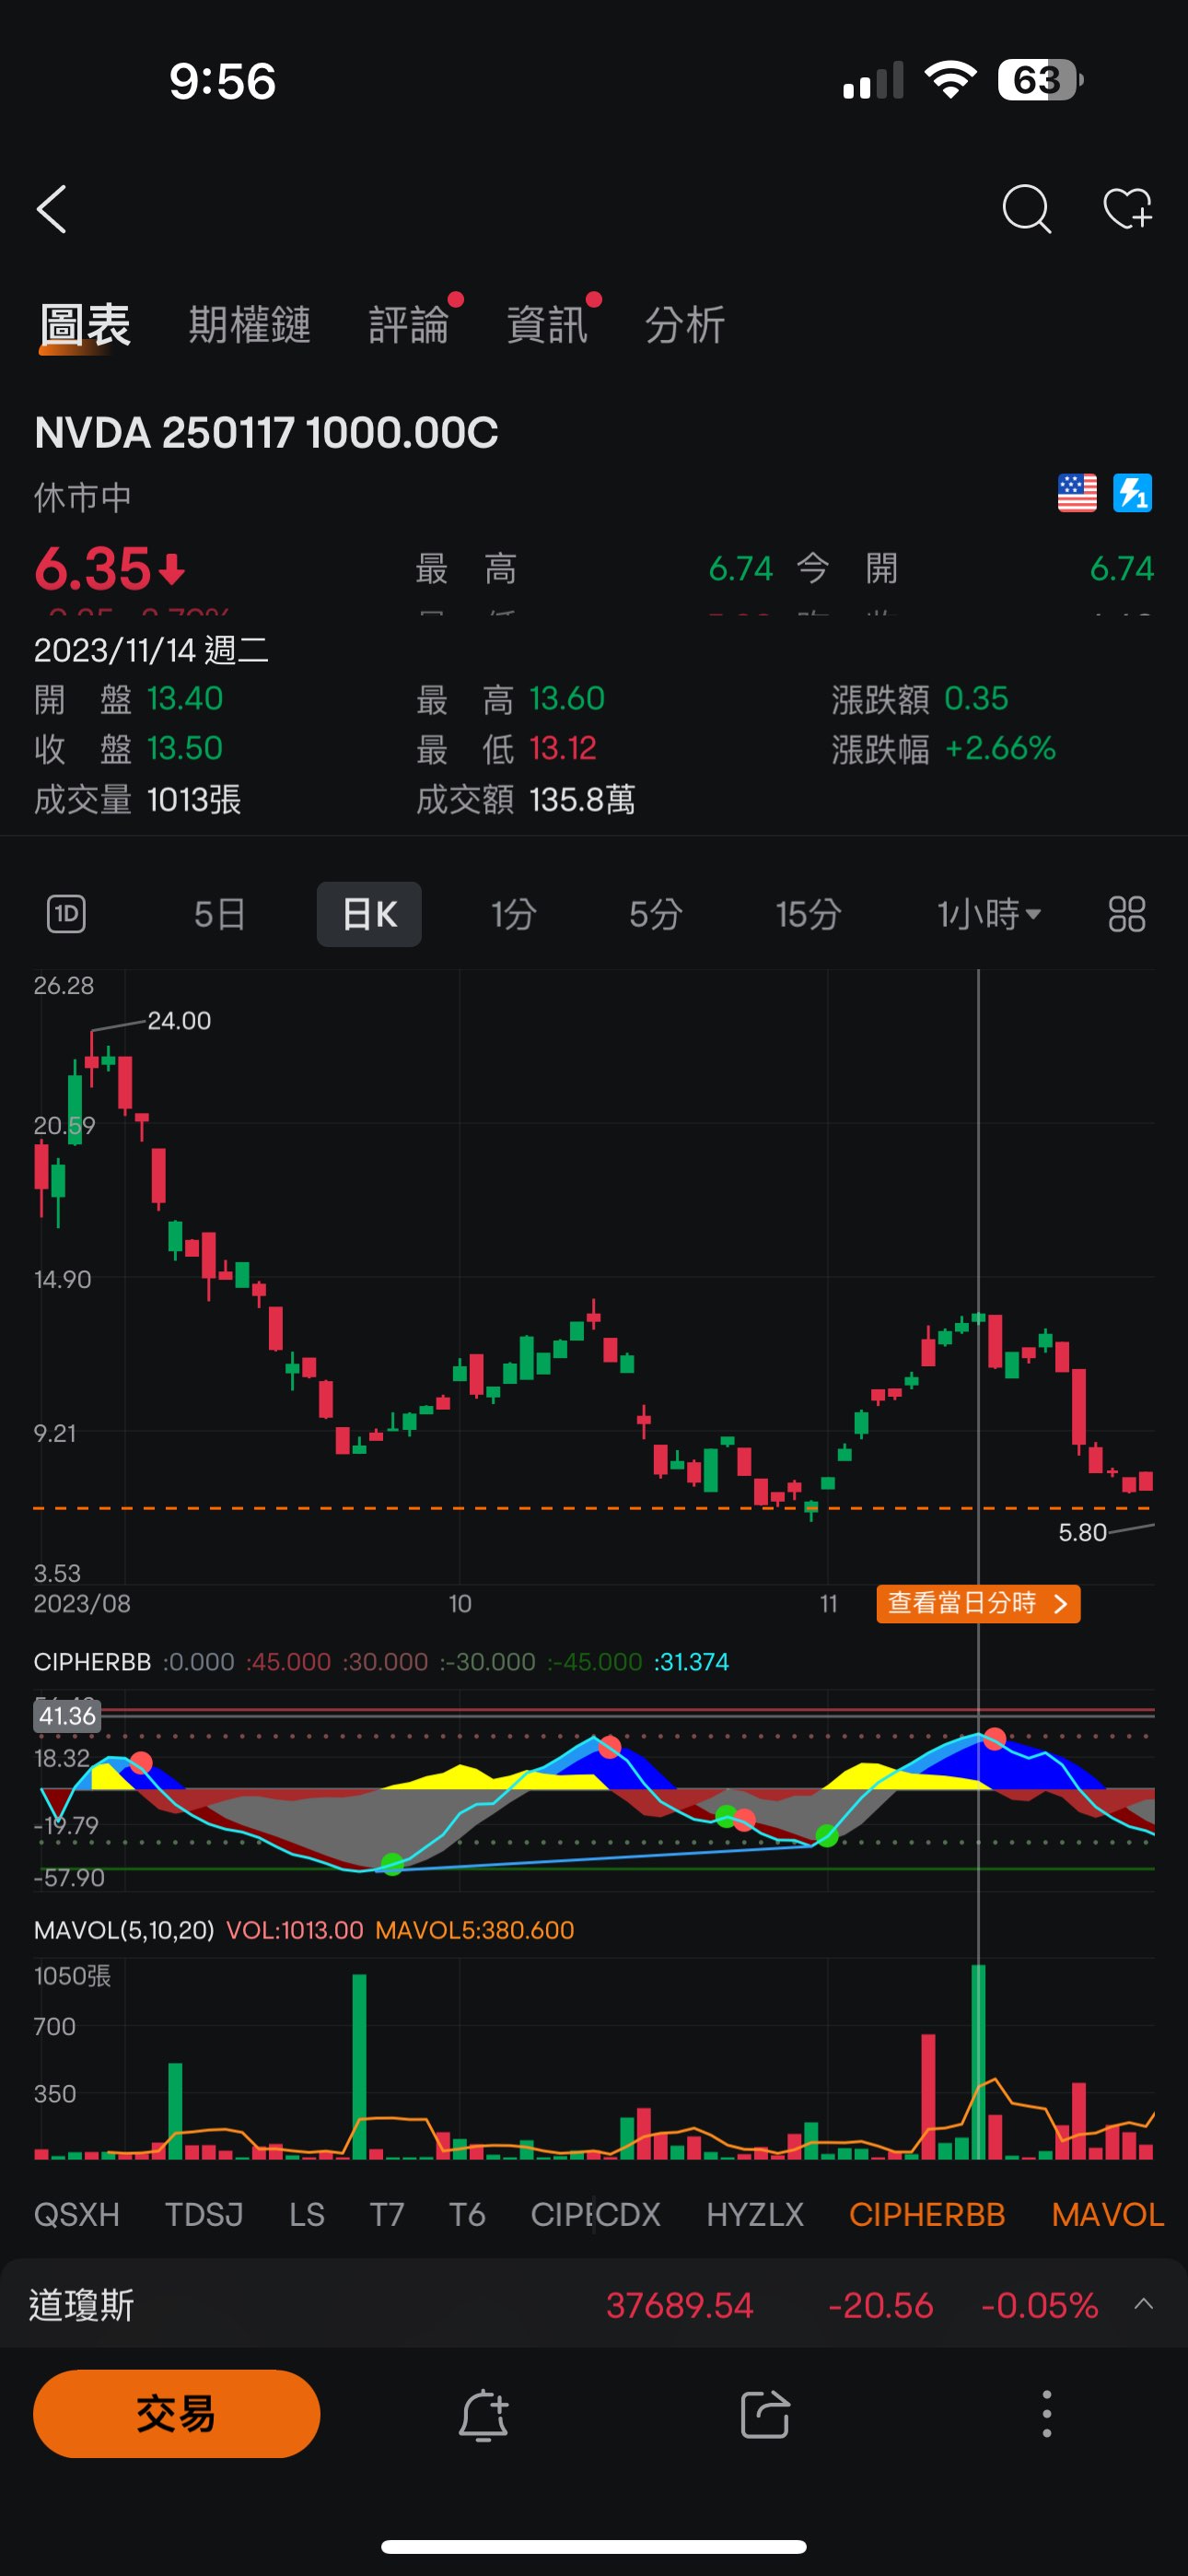Open the 期權鏈 tab
Viewport: 1188px width, 2576px height.
click(x=250, y=326)
